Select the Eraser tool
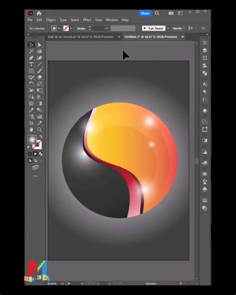 pyautogui.click(x=39, y=77)
